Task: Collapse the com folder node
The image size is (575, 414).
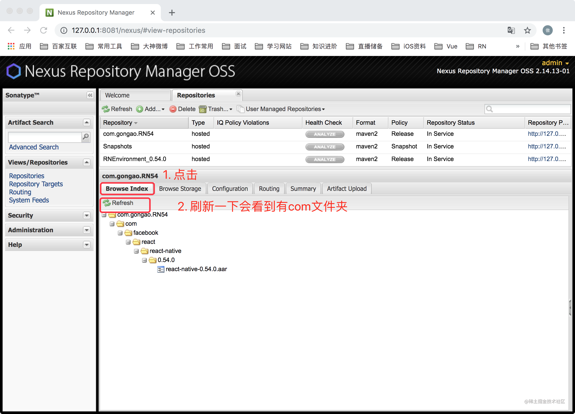Action: (x=112, y=224)
